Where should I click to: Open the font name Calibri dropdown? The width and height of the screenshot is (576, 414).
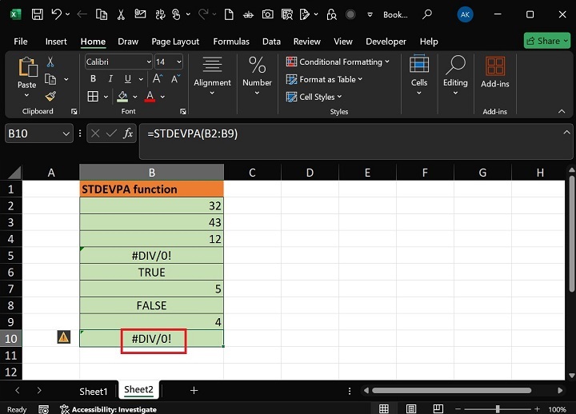click(149, 62)
